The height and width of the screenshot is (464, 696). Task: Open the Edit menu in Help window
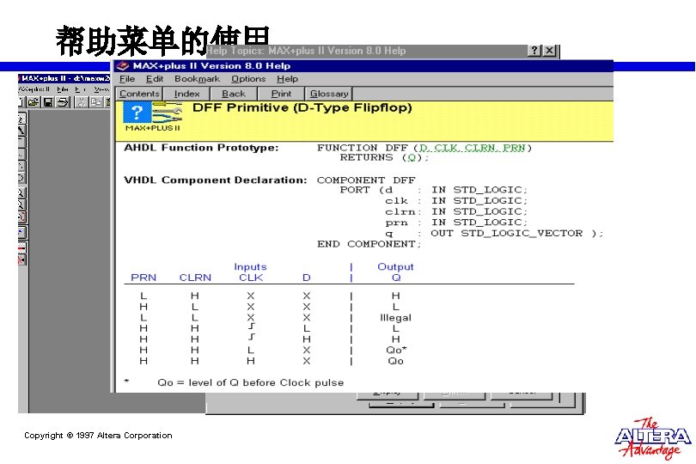coord(155,79)
